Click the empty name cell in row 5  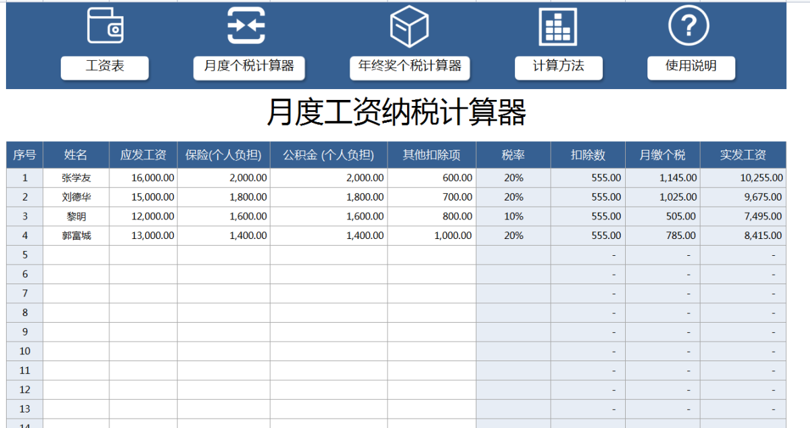76,255
